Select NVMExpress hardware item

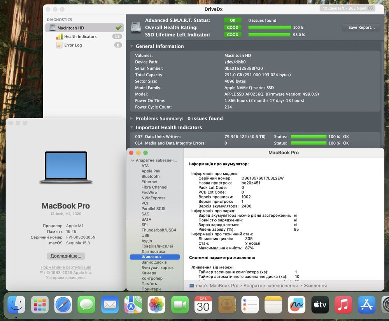(153, 198)
